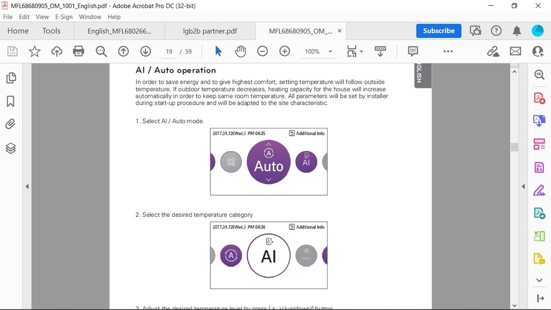Open the Attachments paperclip panel
The height and width of the screenshot is (310, 551).
click(11, 124)
